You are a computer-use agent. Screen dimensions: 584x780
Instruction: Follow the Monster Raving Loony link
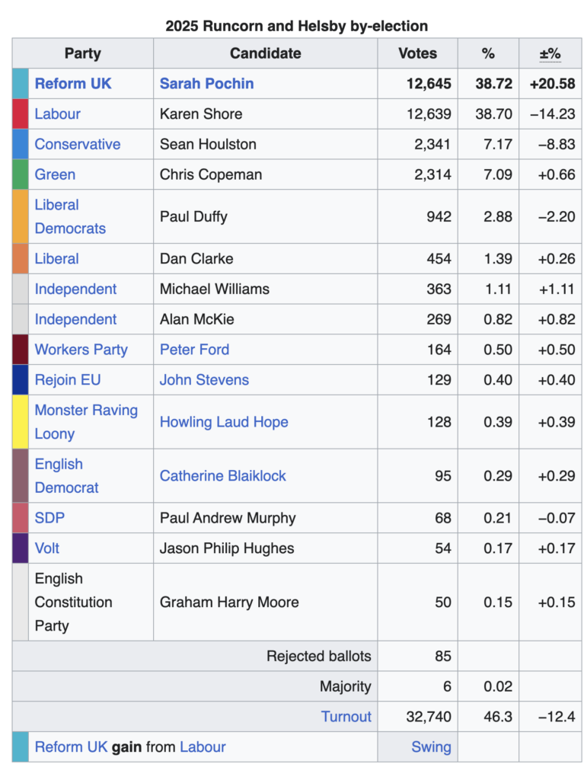86,422
